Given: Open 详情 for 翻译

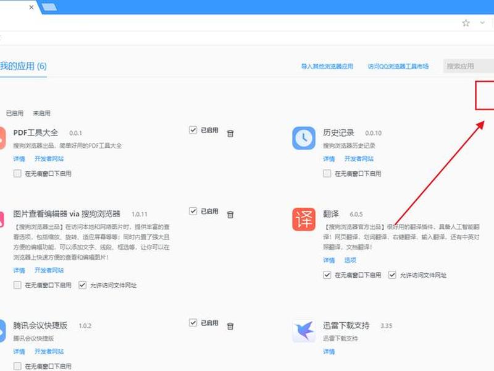Looking at the screenshot, I should (329, 260).
